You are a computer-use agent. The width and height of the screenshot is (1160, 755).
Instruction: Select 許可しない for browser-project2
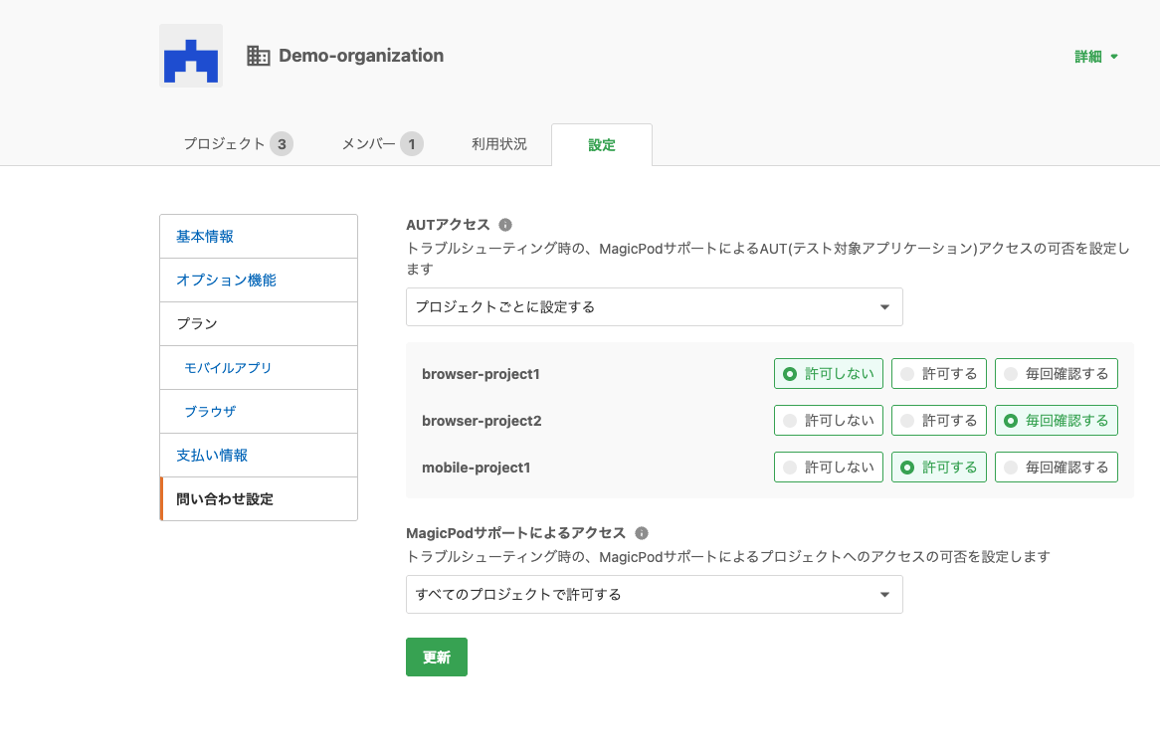pos(829,420)
